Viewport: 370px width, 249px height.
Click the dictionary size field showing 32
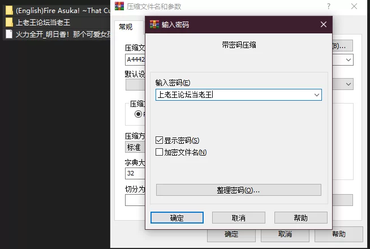pyautogui.click(x=135, y=174)
